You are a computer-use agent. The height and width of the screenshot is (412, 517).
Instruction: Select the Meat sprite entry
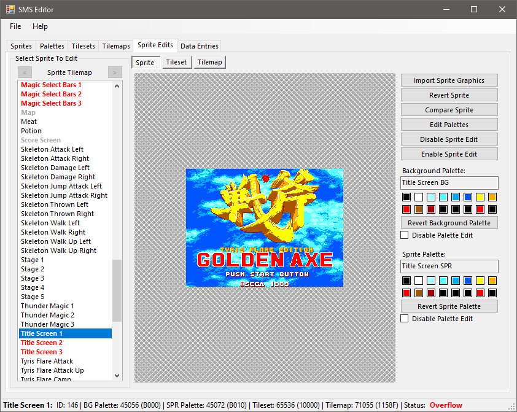(x=65, y=122)
